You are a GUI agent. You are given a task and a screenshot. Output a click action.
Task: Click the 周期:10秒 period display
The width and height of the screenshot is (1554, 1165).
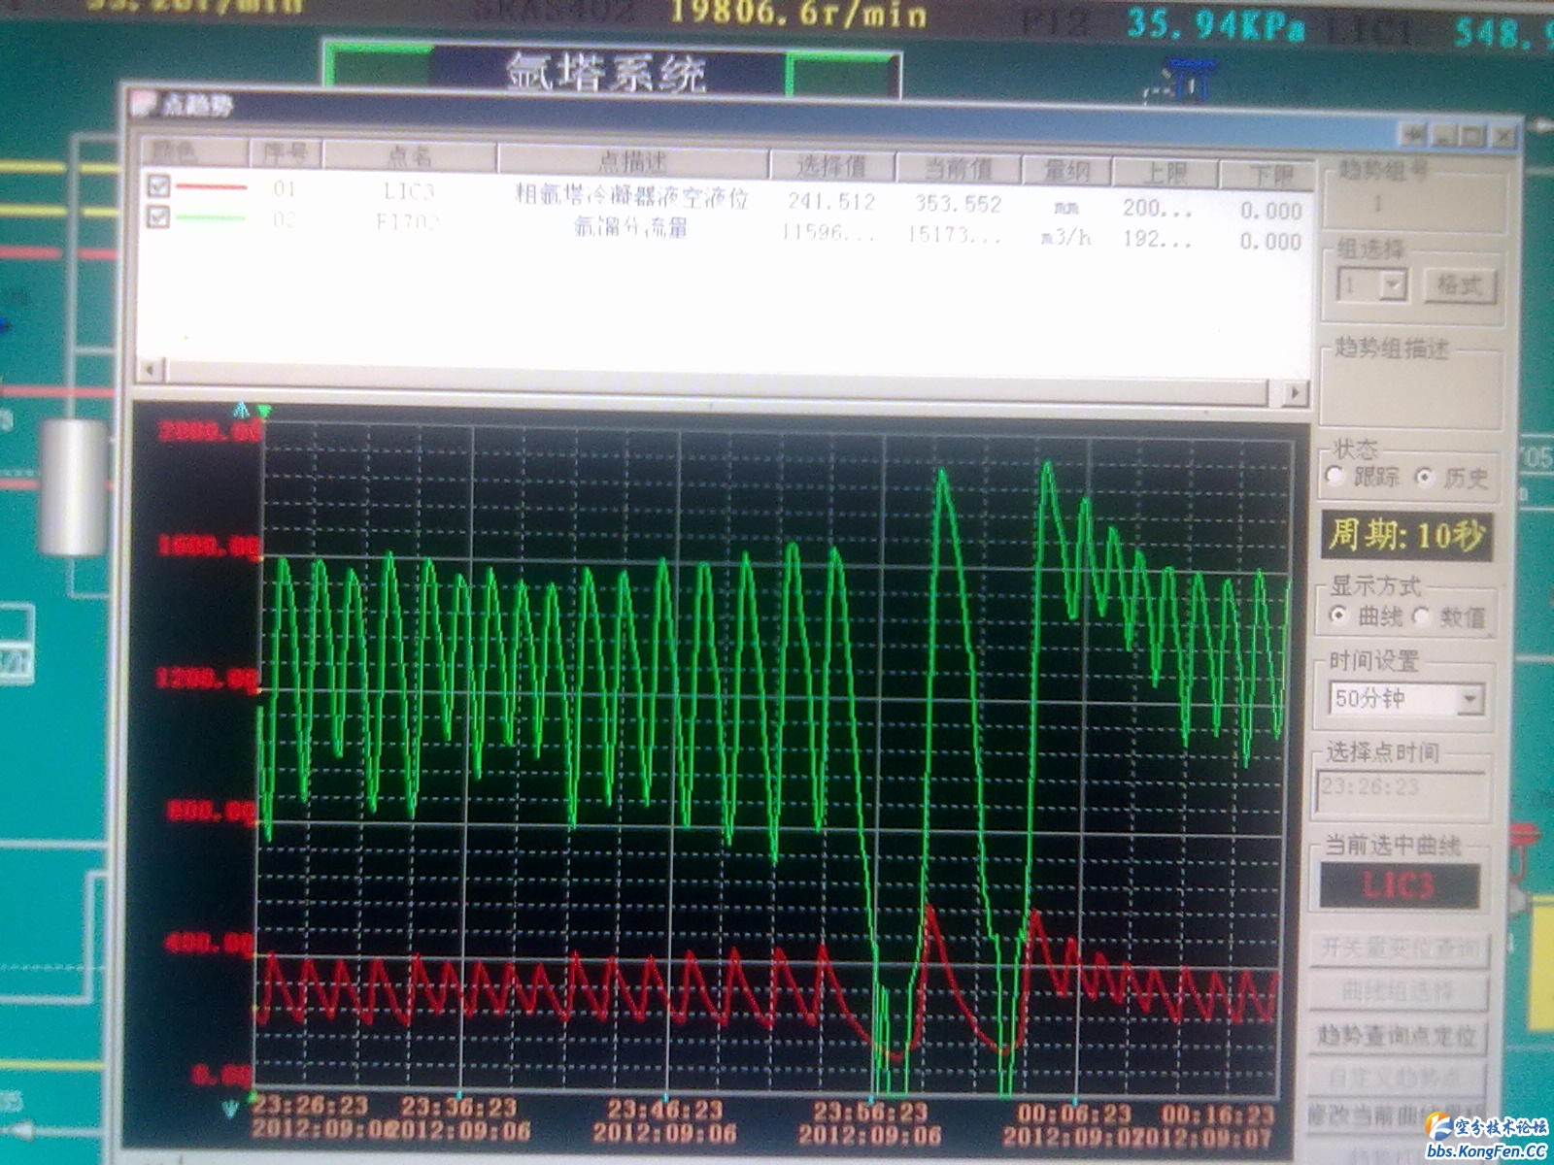(x=1405, y=535)
